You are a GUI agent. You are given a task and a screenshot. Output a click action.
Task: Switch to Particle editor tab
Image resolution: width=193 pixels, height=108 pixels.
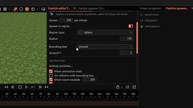coord(59,8)
